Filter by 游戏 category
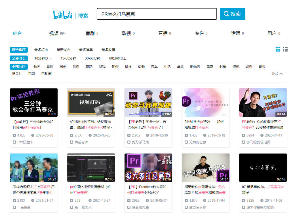The width and height of the screenshot is (297, 215). click(x=102, y=67)
